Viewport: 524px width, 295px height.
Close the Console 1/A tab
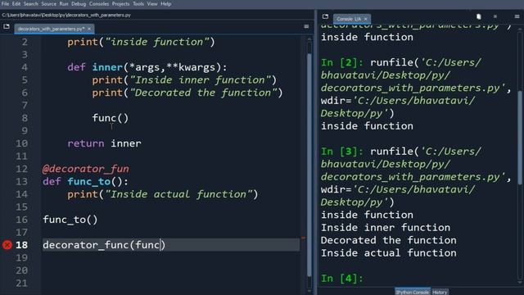point(366,19)
